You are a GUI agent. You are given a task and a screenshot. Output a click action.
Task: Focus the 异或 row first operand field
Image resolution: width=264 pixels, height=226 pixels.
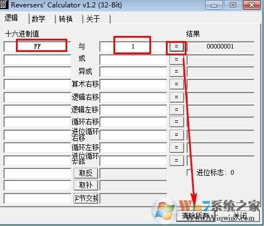click(38, 71)
